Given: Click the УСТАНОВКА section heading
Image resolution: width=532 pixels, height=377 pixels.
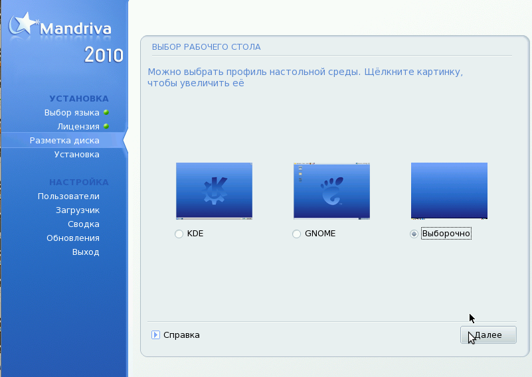Looking at the screenshot, I should (x=79, y=99).
